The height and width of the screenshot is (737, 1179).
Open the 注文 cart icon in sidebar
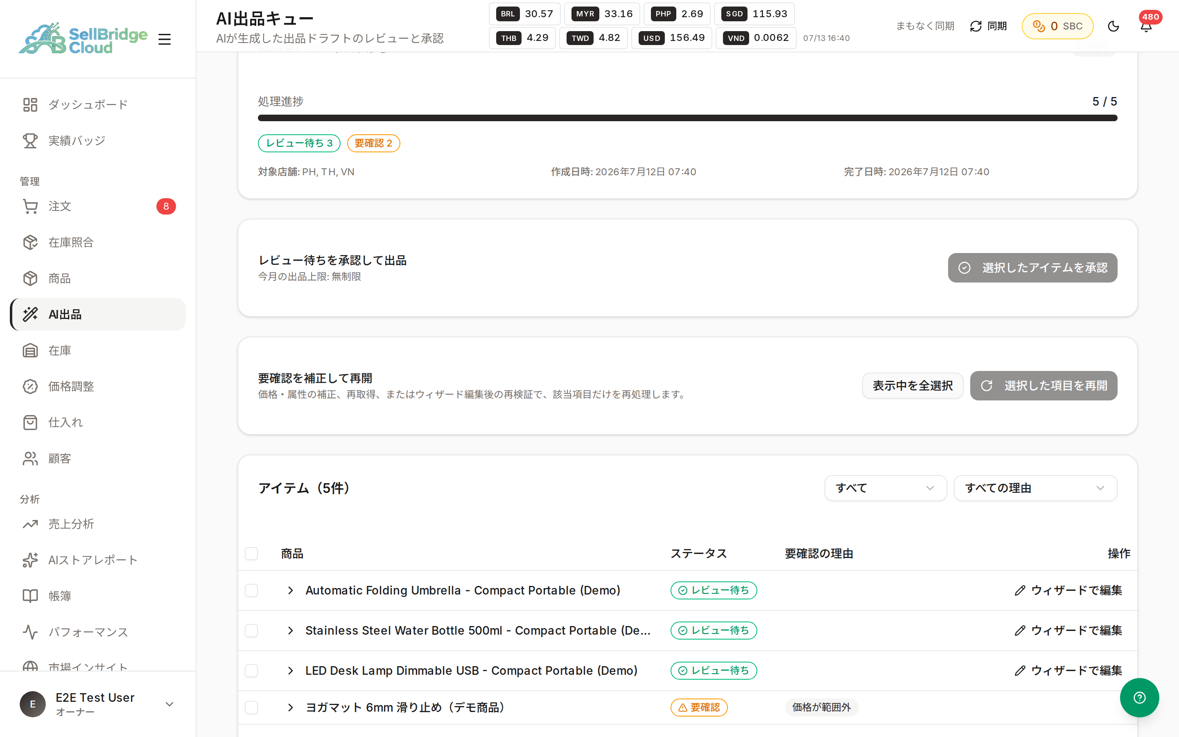[x=30, y=206]
